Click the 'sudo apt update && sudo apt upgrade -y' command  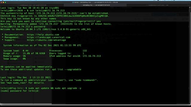(x=55, y=88)
